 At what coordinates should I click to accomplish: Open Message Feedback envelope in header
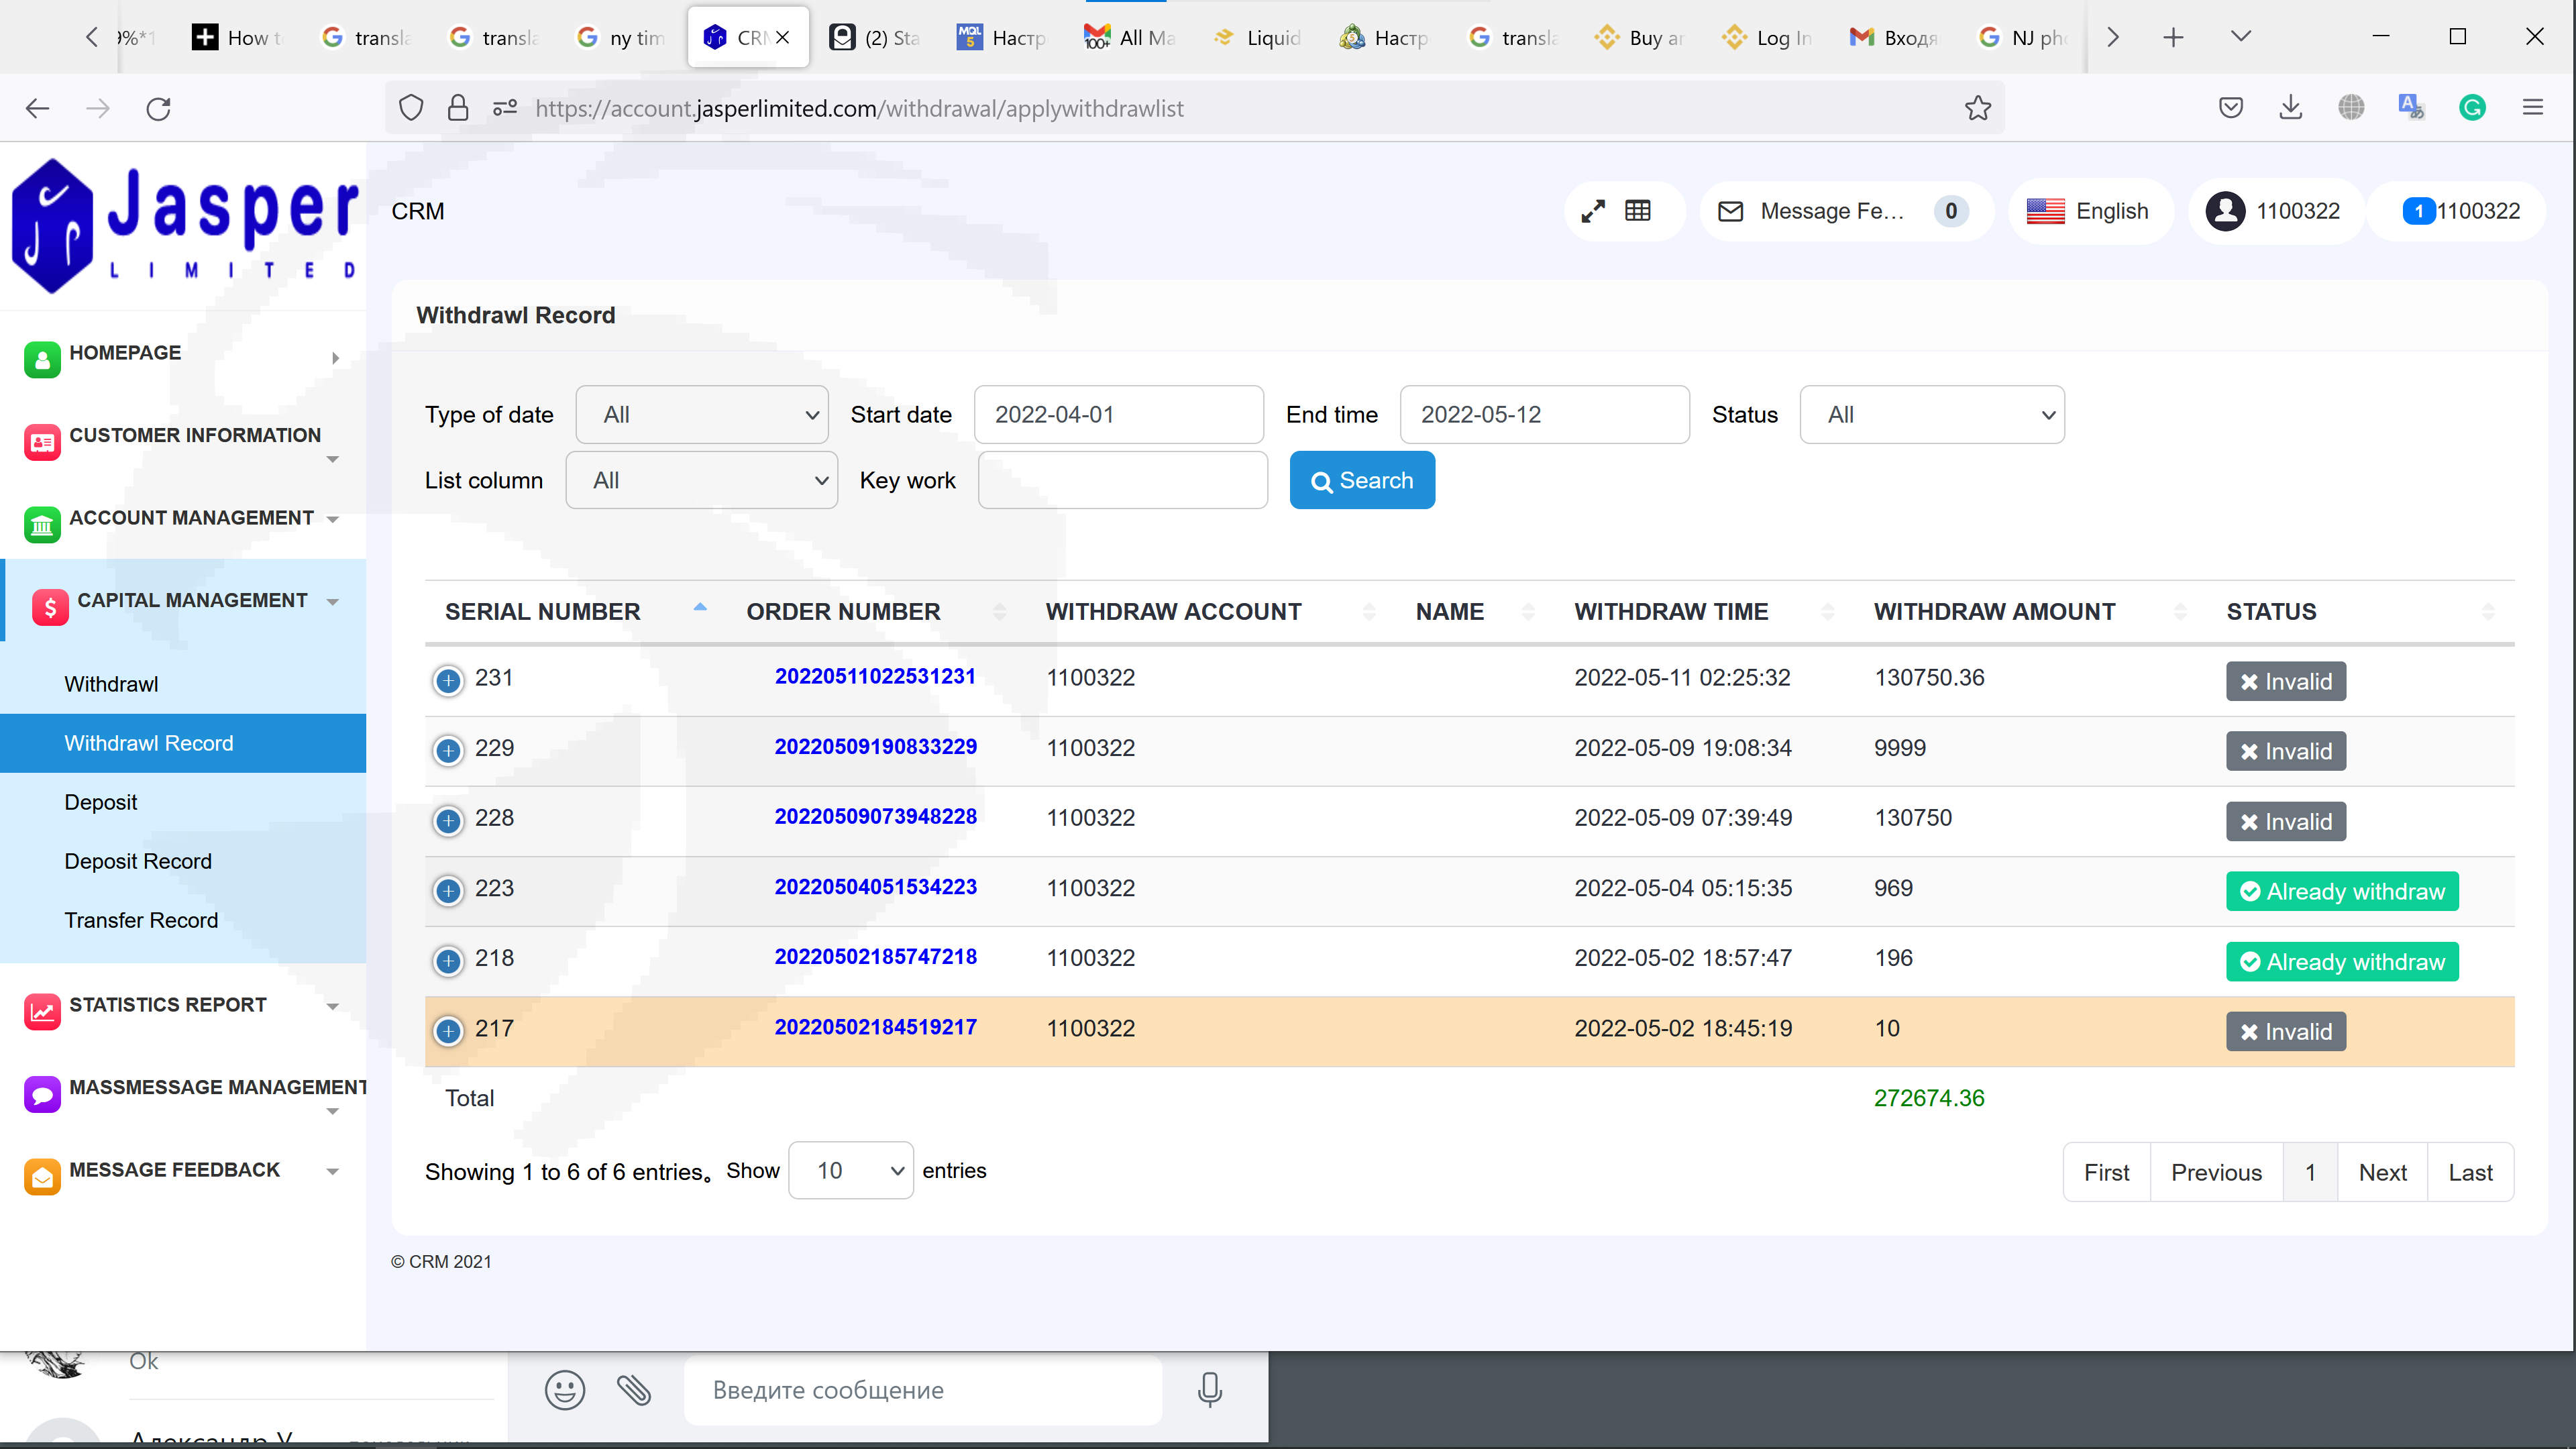pyautogui.click(x=1731, y=211)
